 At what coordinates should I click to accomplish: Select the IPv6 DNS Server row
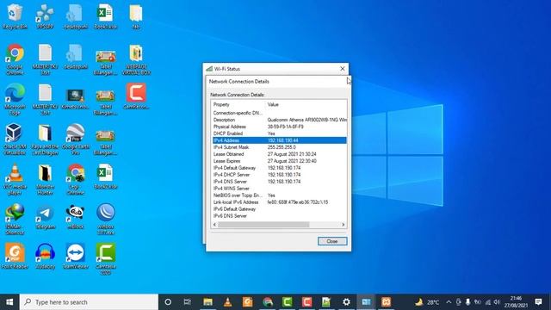pyautogui.click(x=279, y=216)
